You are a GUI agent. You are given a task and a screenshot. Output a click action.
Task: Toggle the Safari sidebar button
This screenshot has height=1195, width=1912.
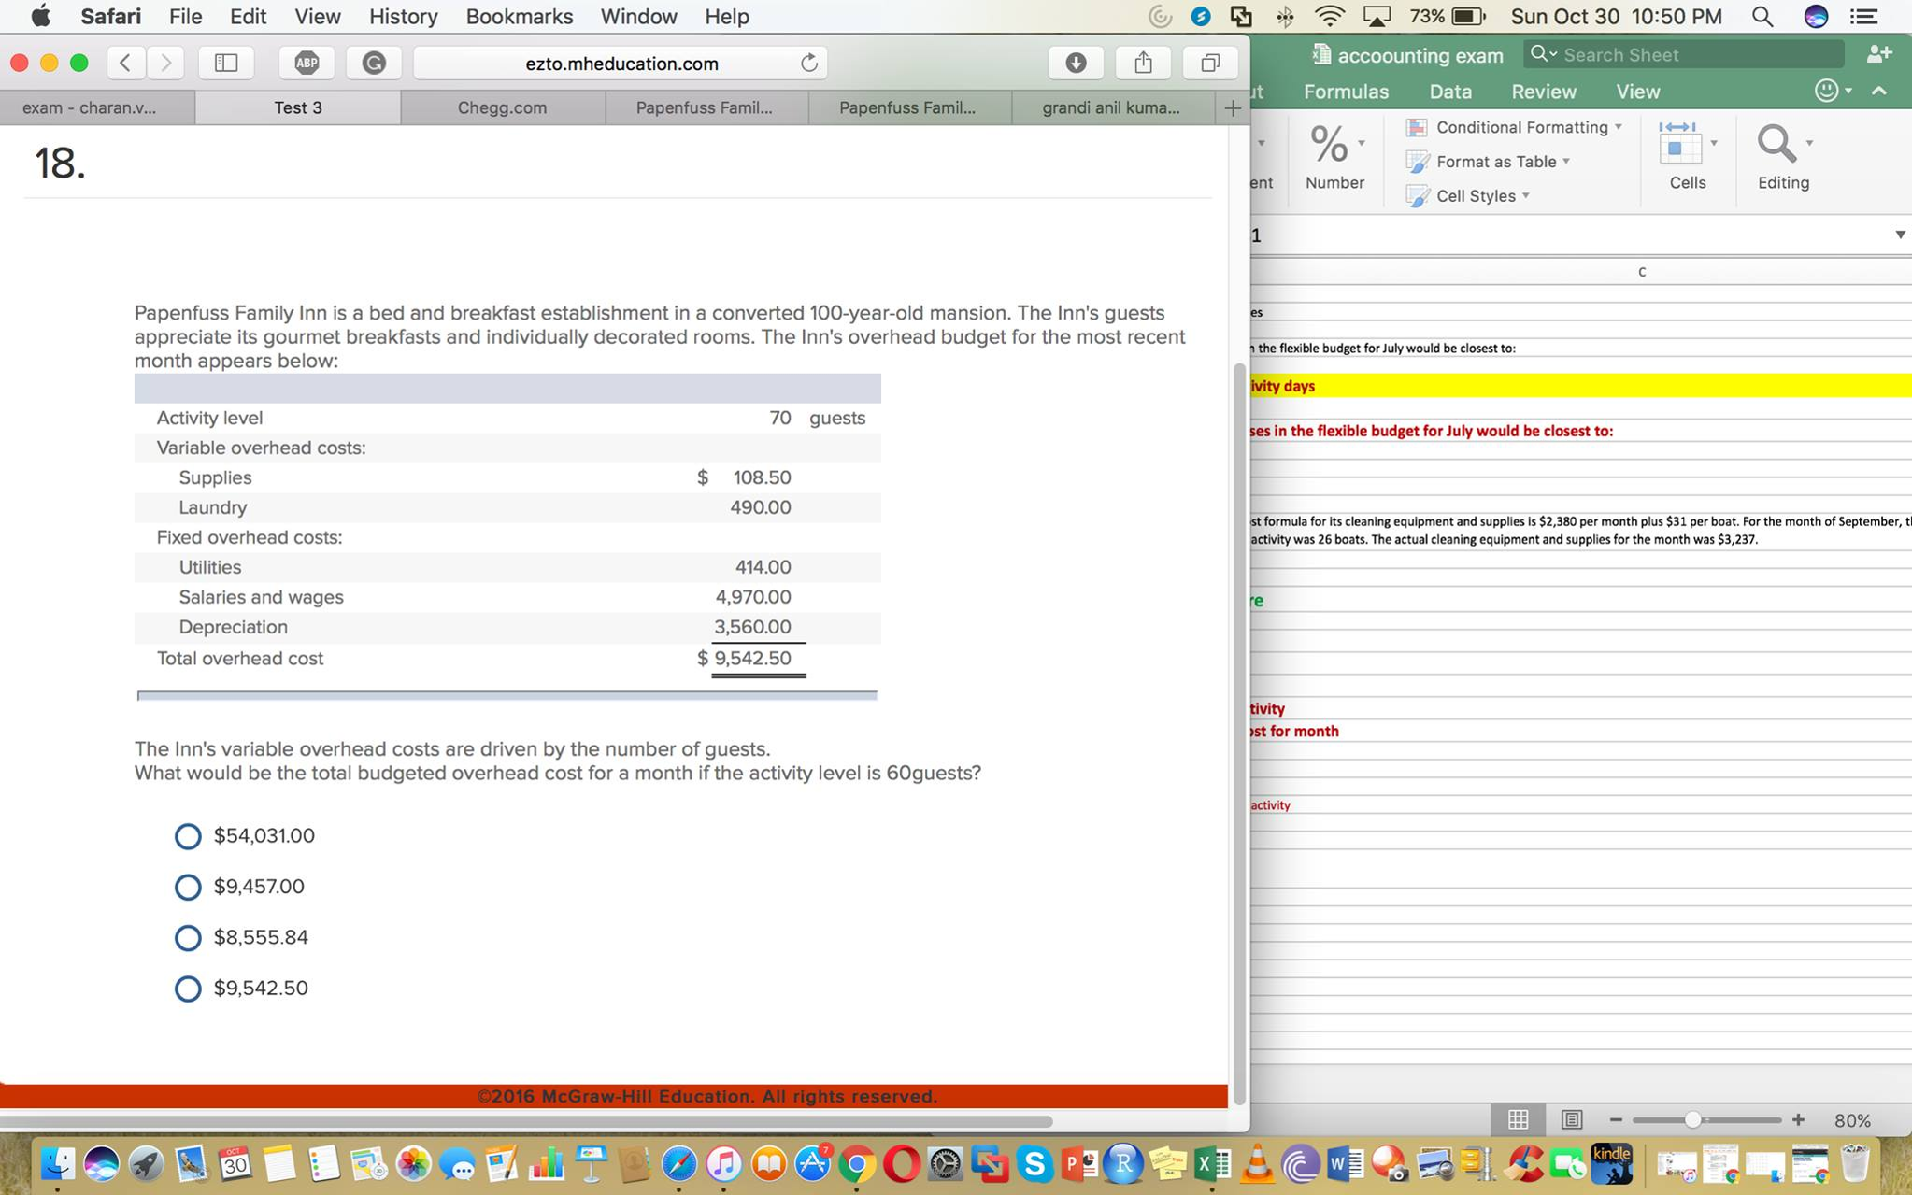point(226,63)
